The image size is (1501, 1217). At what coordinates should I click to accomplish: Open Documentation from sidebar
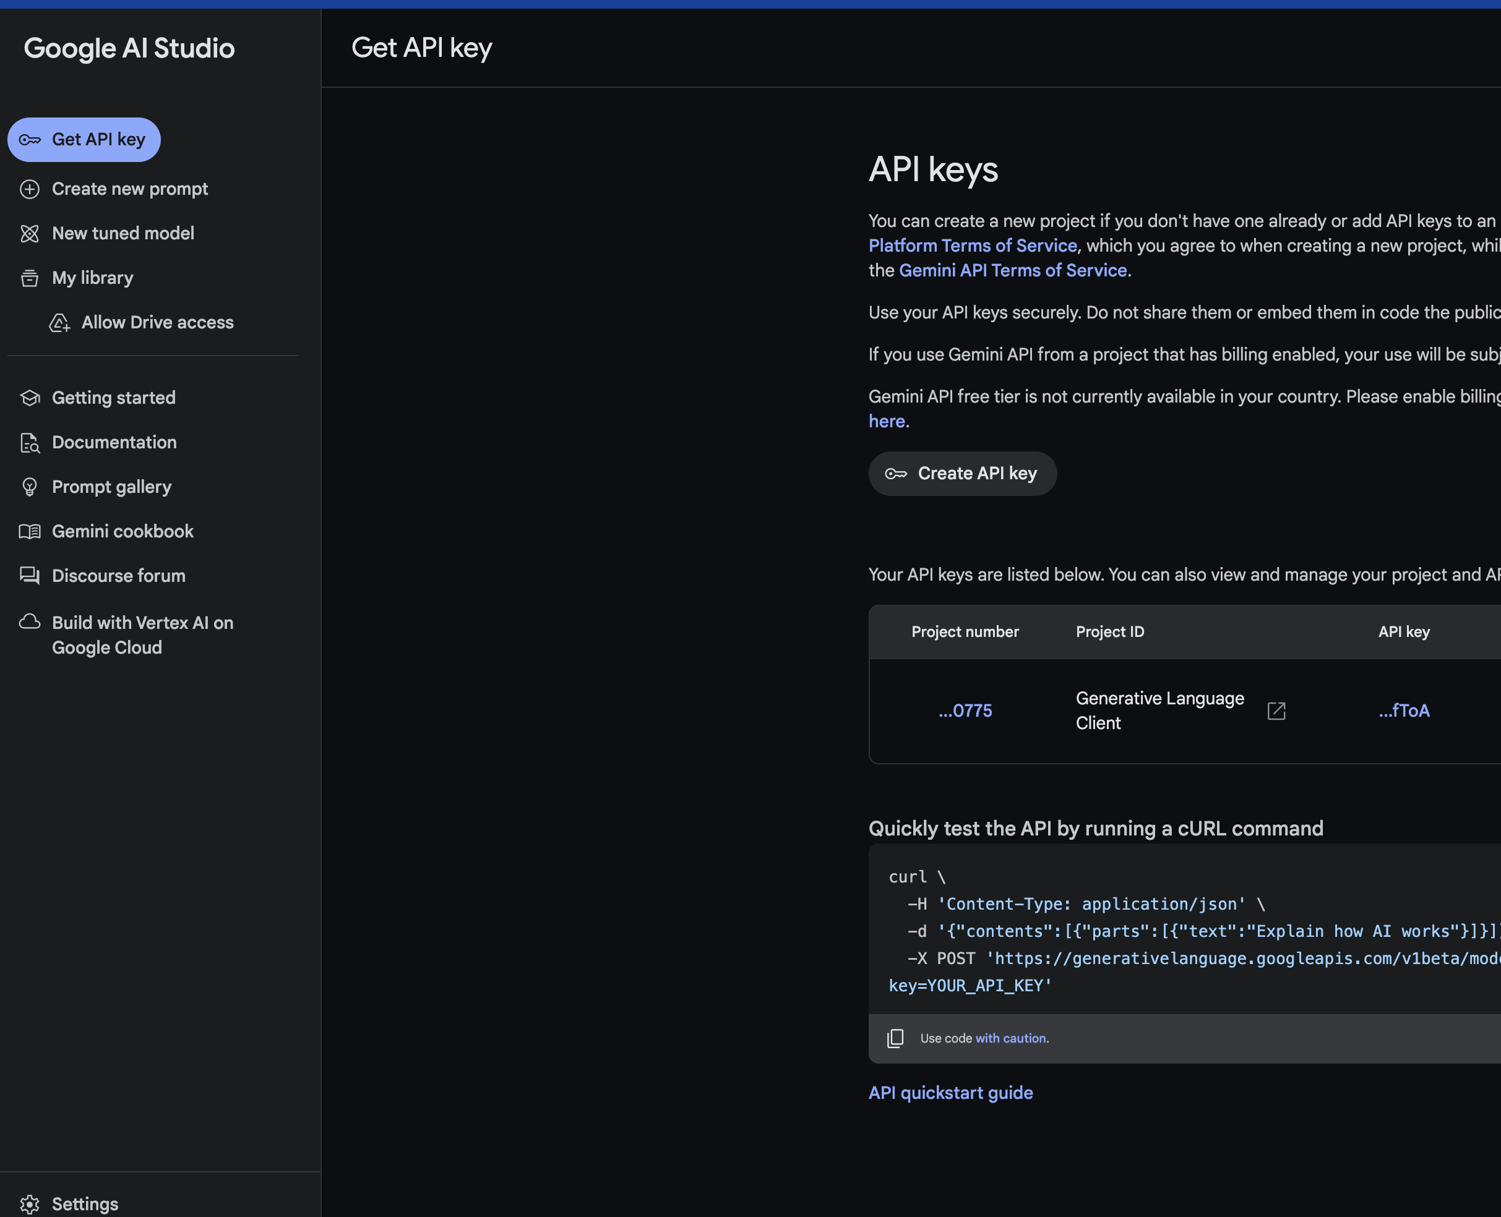click(x=114, y=442)
